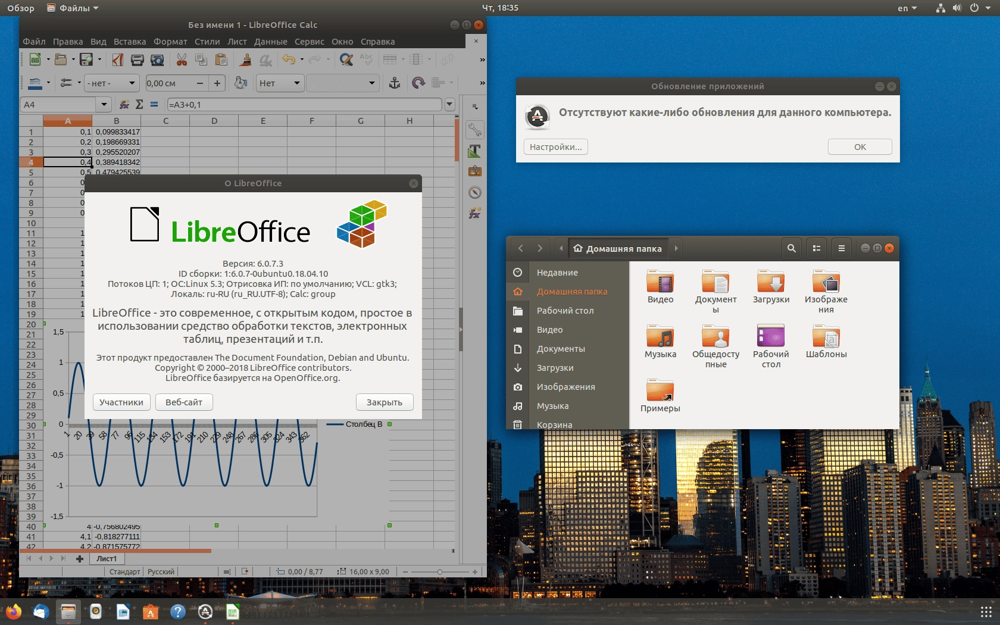Viewport: 1000px width, 625px height.
Task: Click the Anchor icon in the drawing toolbar
Action: pos(395,83)
